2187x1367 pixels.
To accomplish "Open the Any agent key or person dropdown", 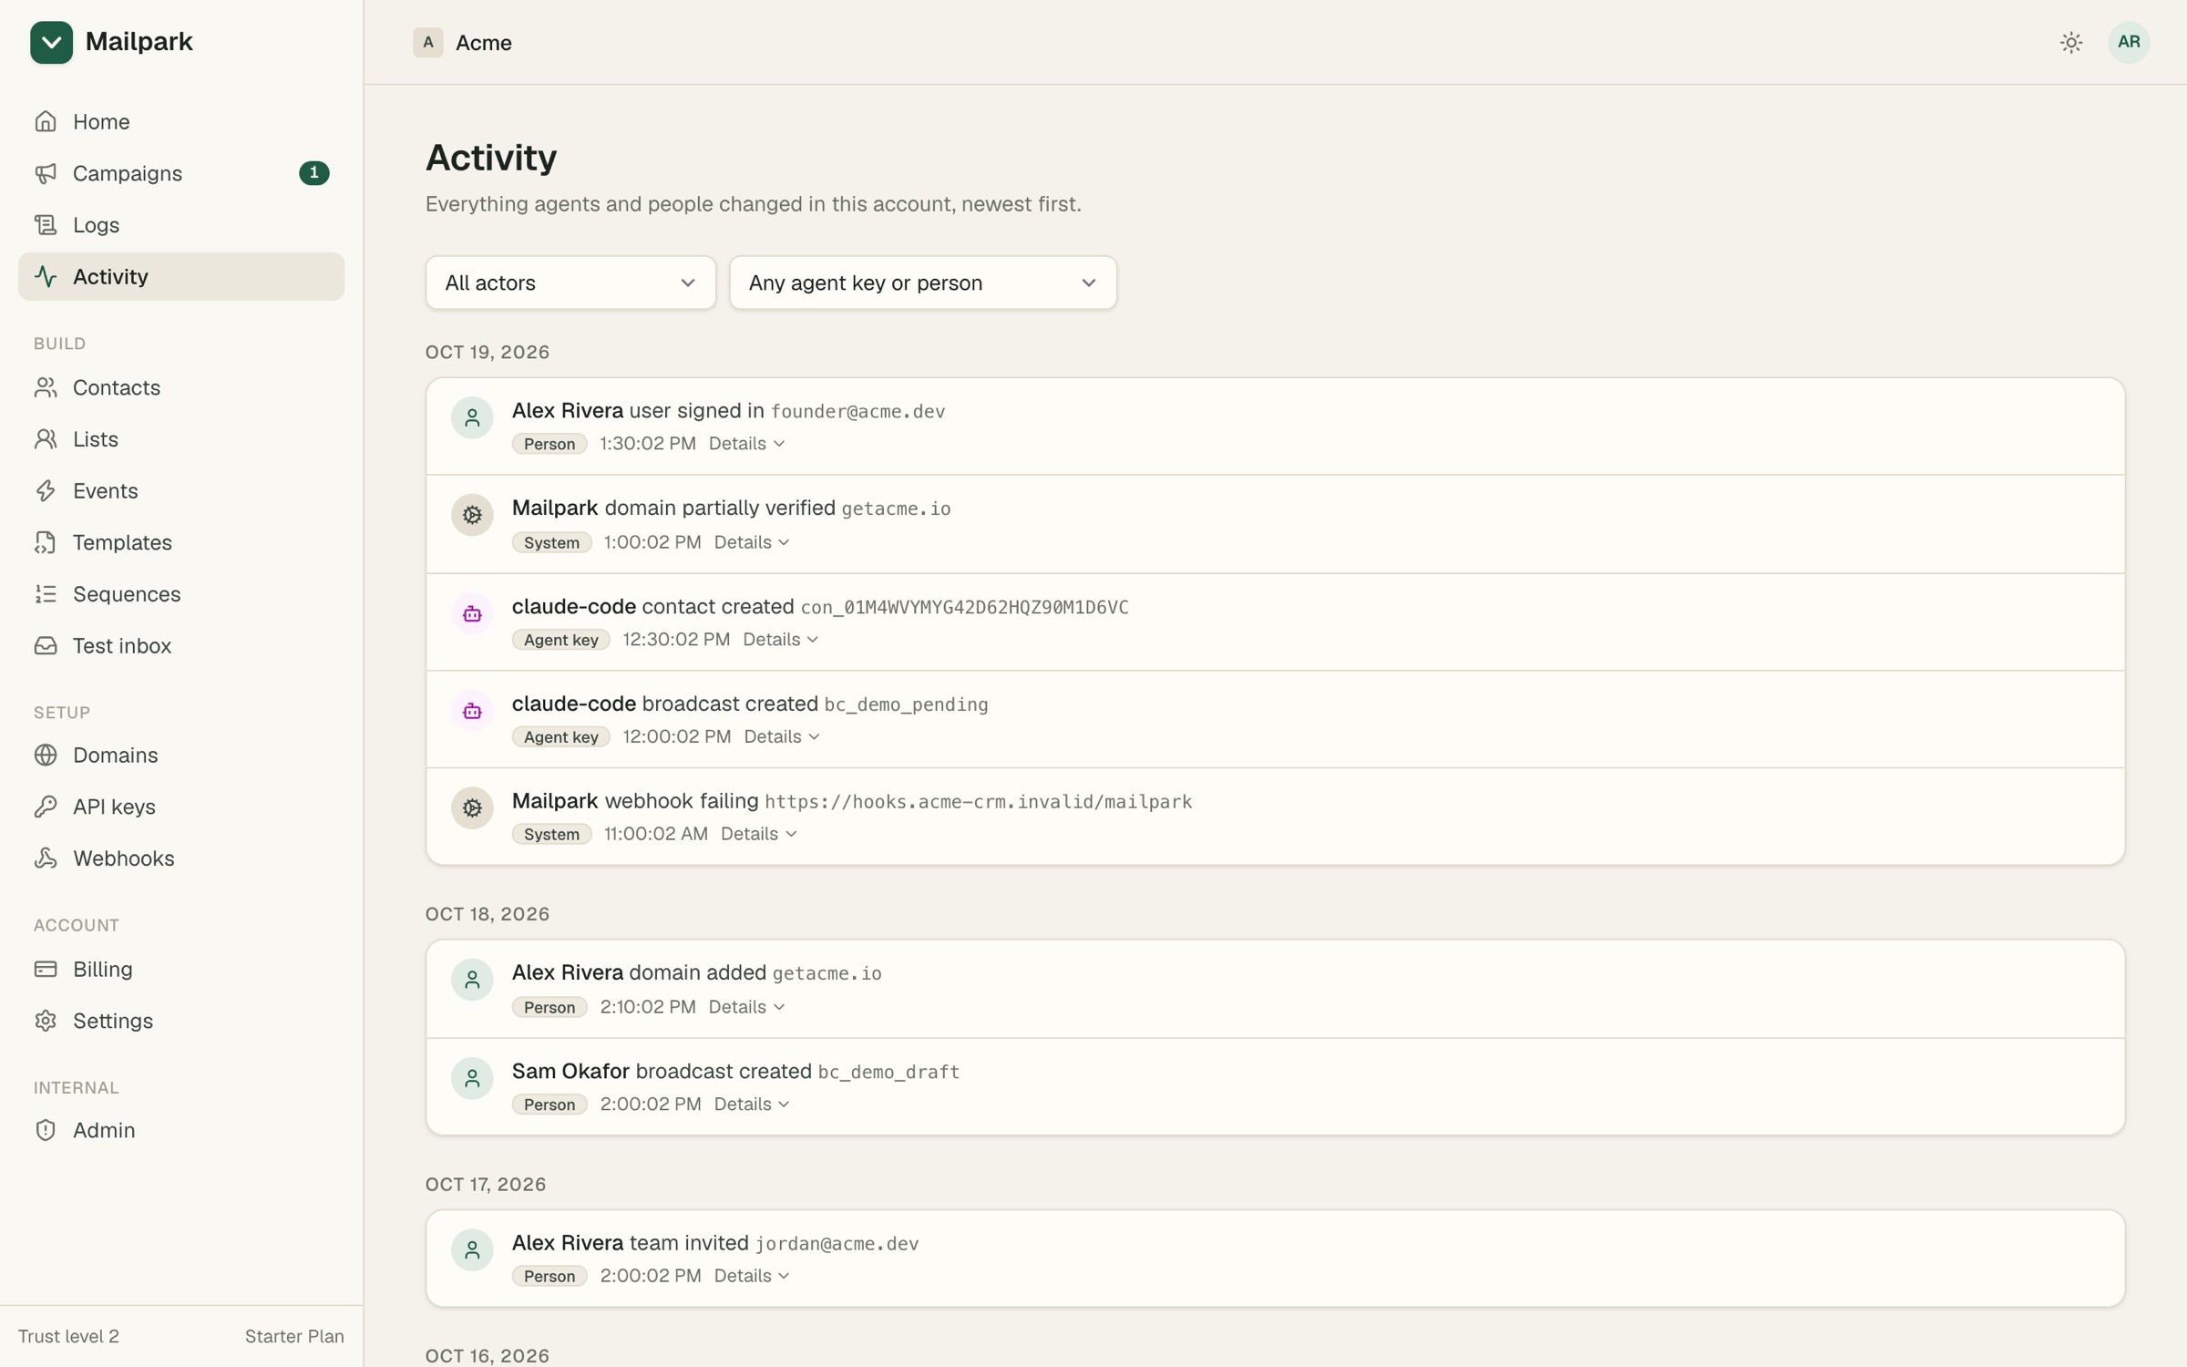I will tap(923, 283).
